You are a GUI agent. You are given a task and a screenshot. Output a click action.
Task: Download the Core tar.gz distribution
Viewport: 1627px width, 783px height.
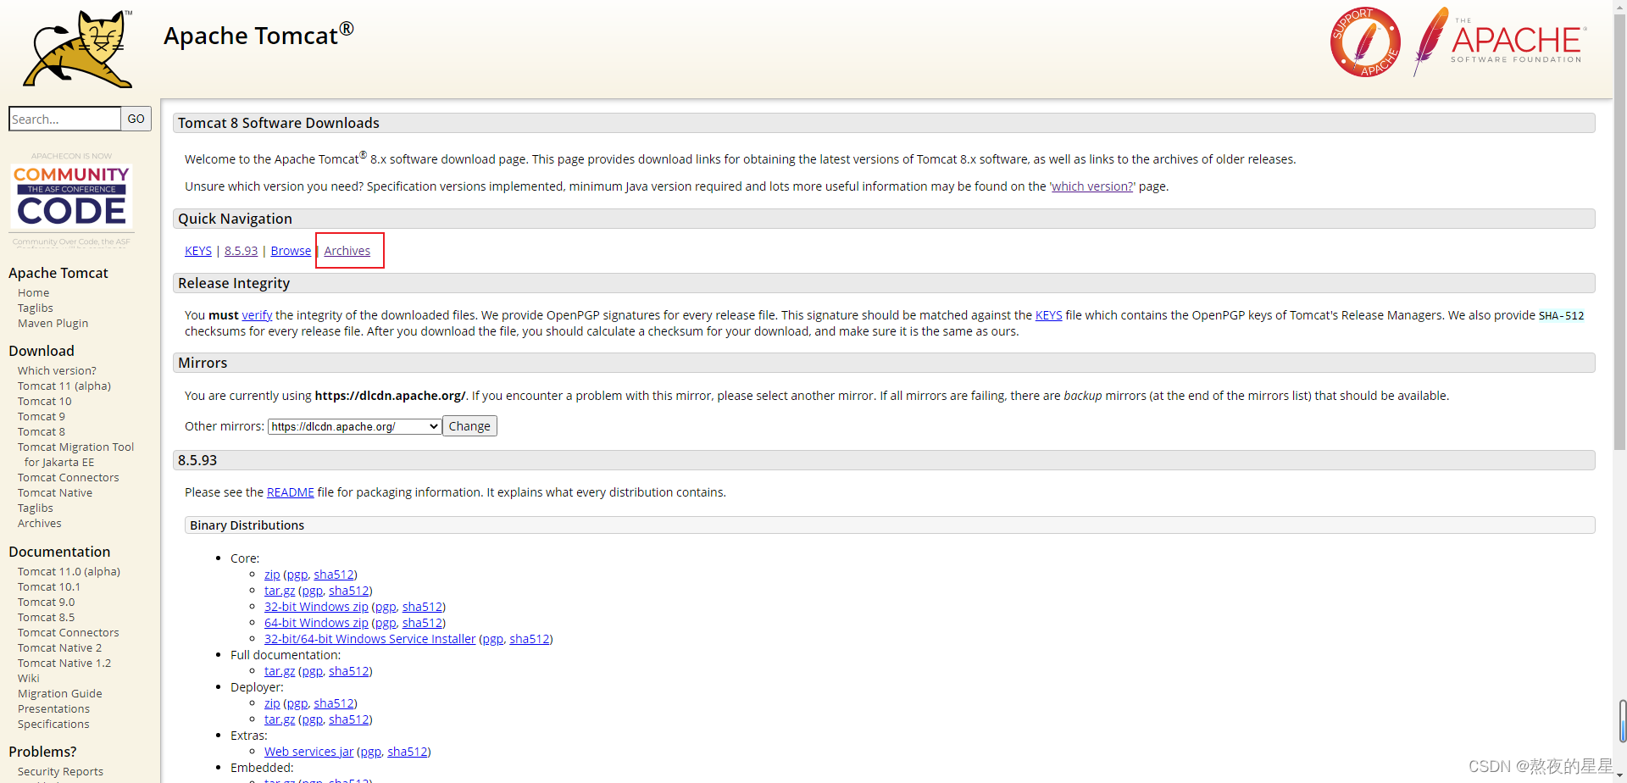pyautogui.click(x=280, y=591)
